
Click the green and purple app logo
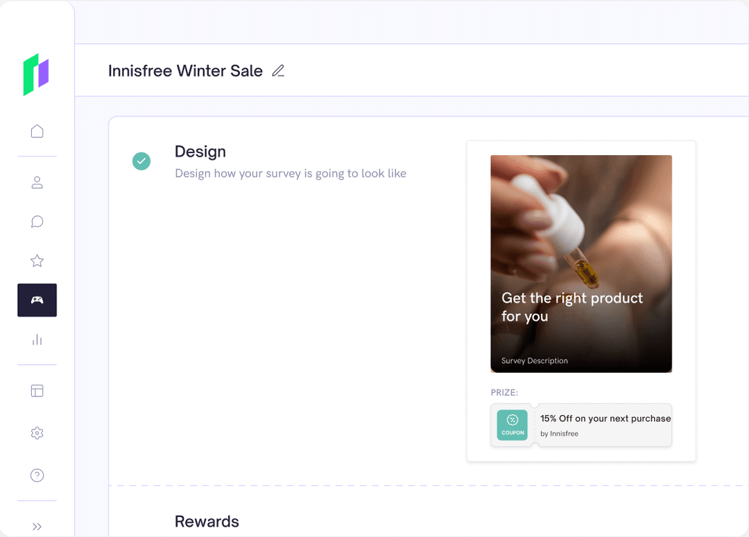coord(36,74)
